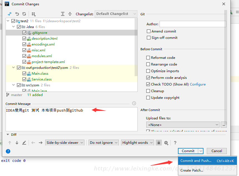
Task: Click the master branch icon
Action: point(7,95)
